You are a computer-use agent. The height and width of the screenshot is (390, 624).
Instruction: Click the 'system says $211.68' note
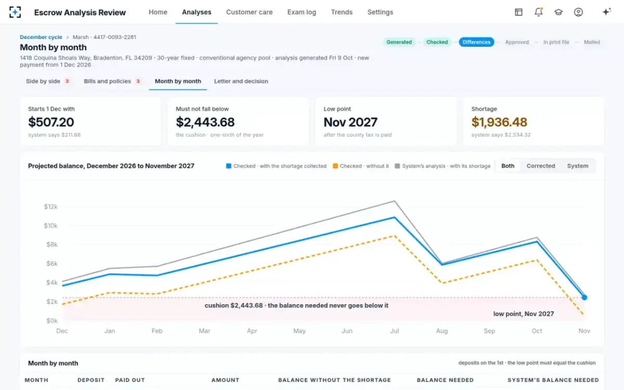click(x=54, y=135)
